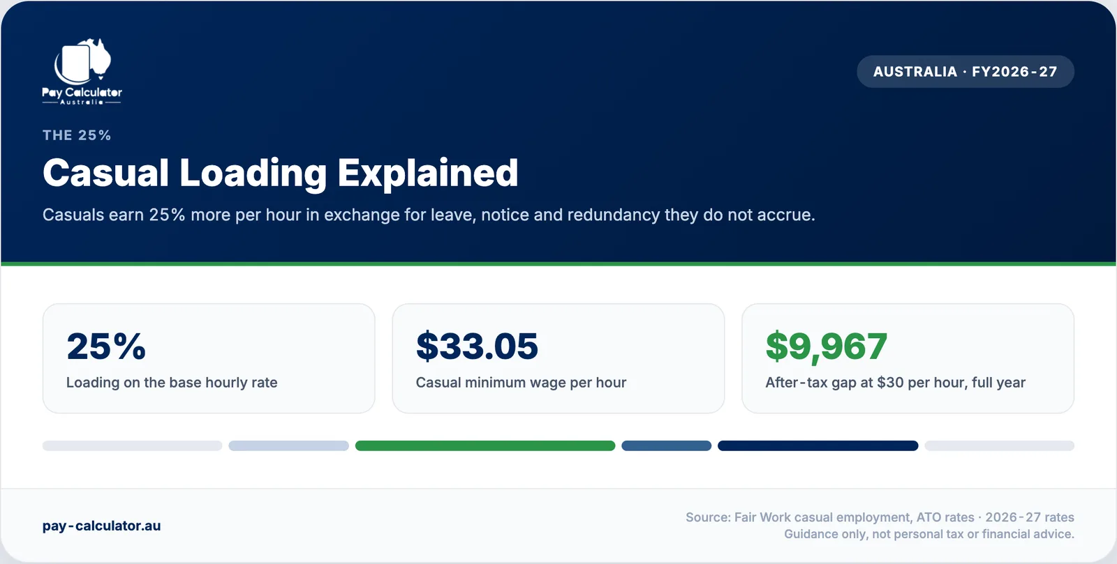The image size is (1117, 564).
Task: Click the Casual minimum wage per hour label
Action: (x=521, y=382)
